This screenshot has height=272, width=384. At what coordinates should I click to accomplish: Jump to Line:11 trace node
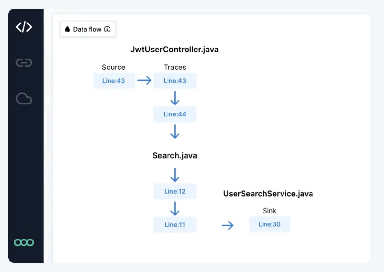click(x=175, y=225)
